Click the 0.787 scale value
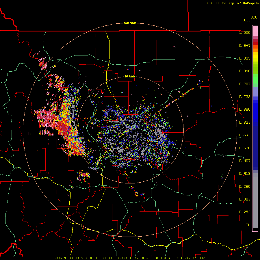 pyautogui.click(x=245, y=84)
